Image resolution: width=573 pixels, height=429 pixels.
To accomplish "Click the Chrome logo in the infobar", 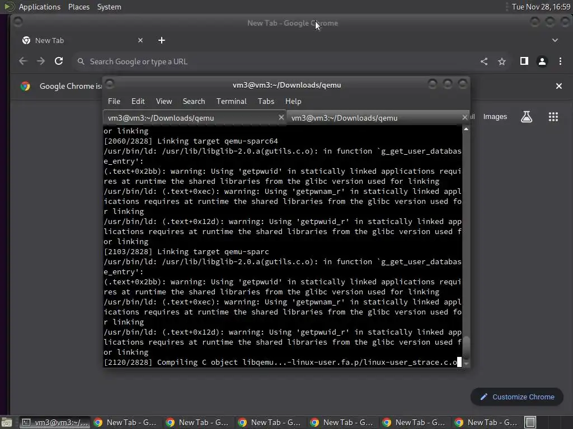I will (x=25, y=86).
